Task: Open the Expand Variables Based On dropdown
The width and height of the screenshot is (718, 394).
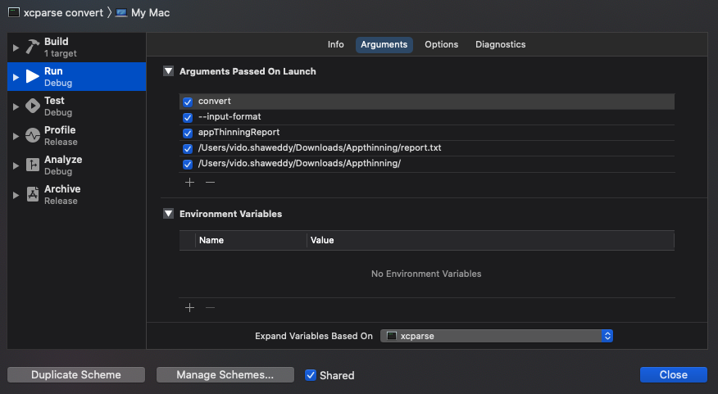Action: coord(497,336)
